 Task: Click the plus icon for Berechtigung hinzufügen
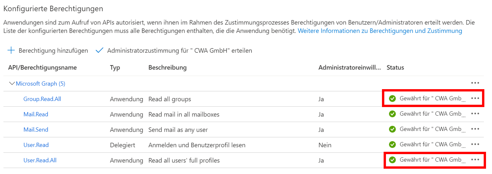click(12, 51)
